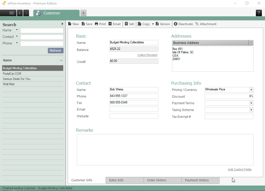The width and height of the screenshot is (265, 191).
Task: Print the customer record
Action: click(100, 24)
